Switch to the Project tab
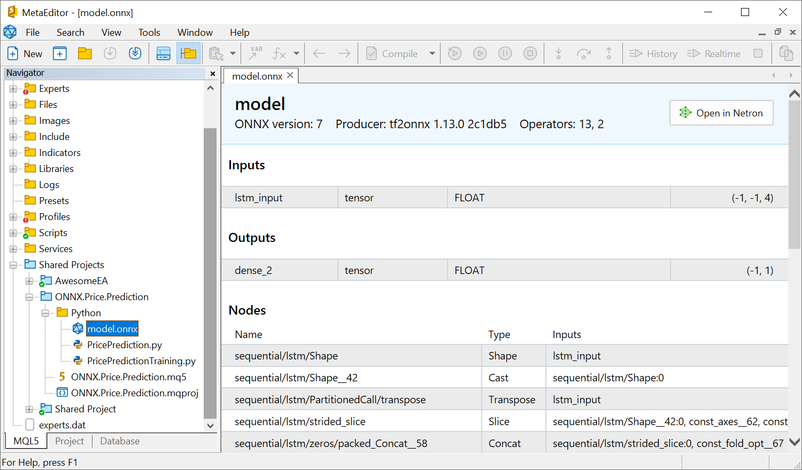 (x=69, y=441)
